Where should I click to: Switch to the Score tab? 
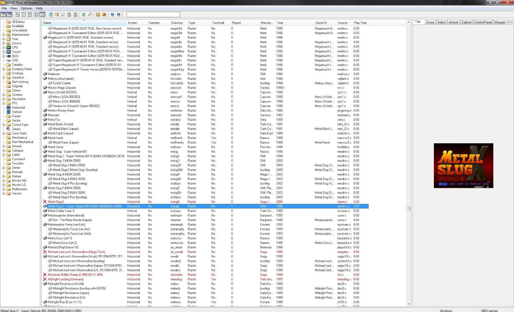click(430, 22)
